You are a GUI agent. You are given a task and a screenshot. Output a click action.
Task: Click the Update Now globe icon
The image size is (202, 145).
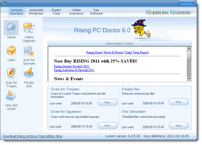[148, 12]
